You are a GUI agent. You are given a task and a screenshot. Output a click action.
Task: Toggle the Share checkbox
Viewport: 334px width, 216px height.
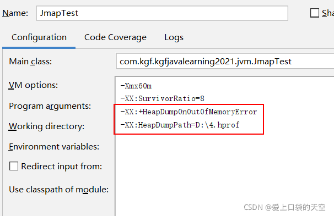click(x=315, y=13)
